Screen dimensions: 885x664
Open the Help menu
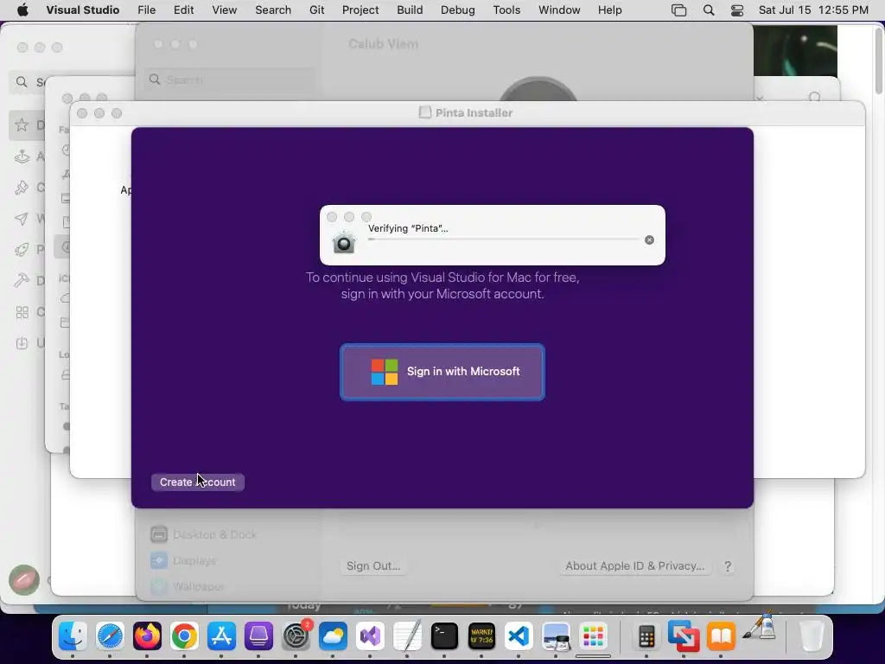(x=609, y=10)
